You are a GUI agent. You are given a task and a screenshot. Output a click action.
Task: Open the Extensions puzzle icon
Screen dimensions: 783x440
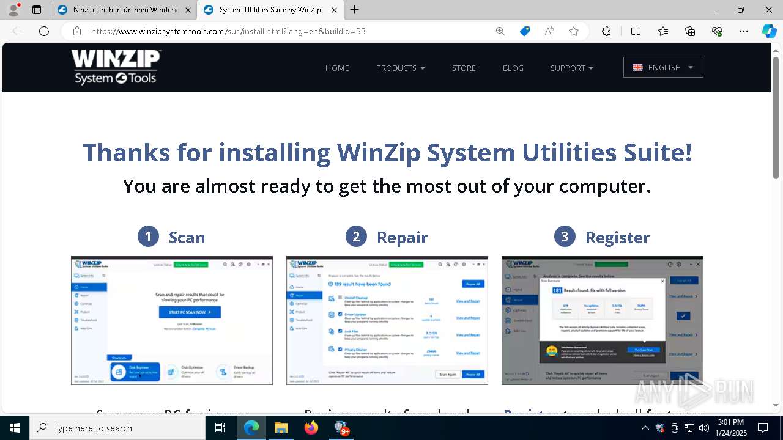(x=606, y=31)
